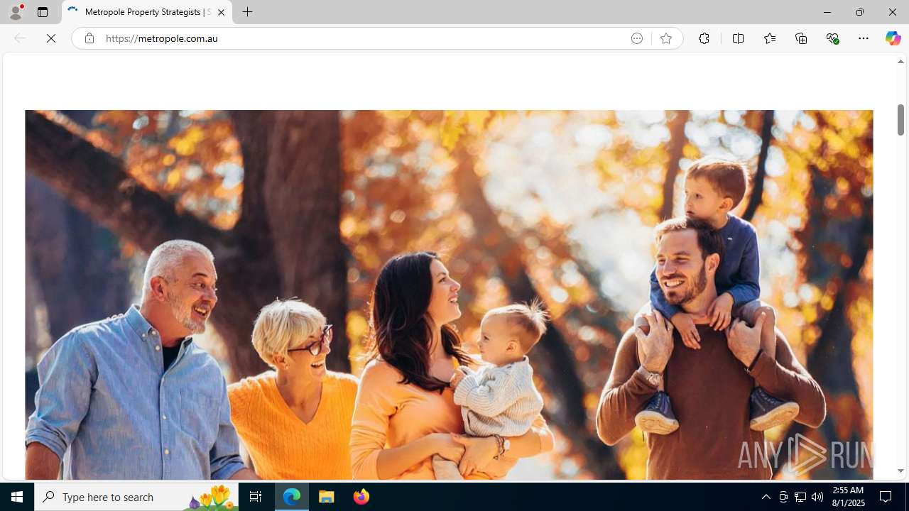Screen dimensions: 909x511
Task: Open the Ask Copilot address bar icon
Action: (x=636, y=38)
